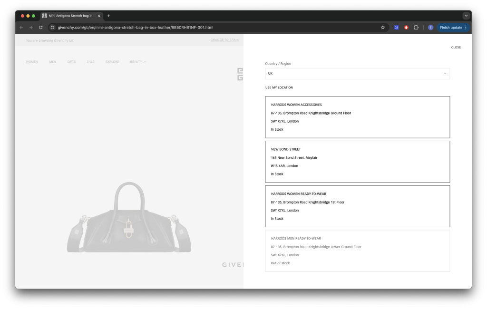
Task: Click the red shield extension icon
Action: pyautogui.click(x=406, y=28)
